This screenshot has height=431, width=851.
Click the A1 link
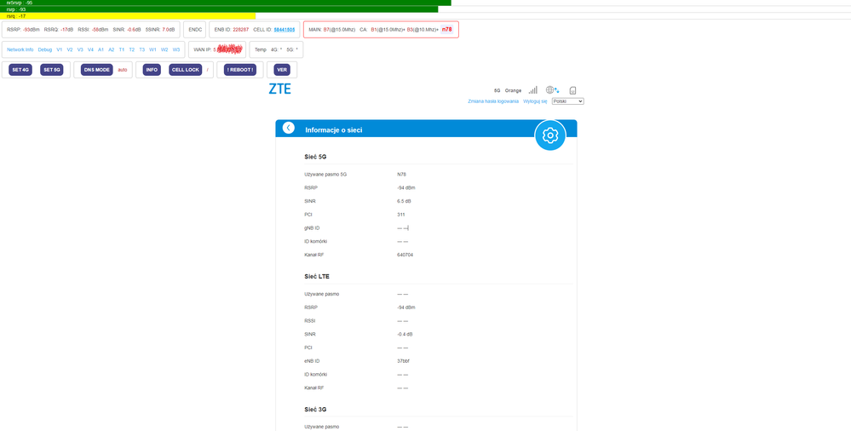point(101,49)
